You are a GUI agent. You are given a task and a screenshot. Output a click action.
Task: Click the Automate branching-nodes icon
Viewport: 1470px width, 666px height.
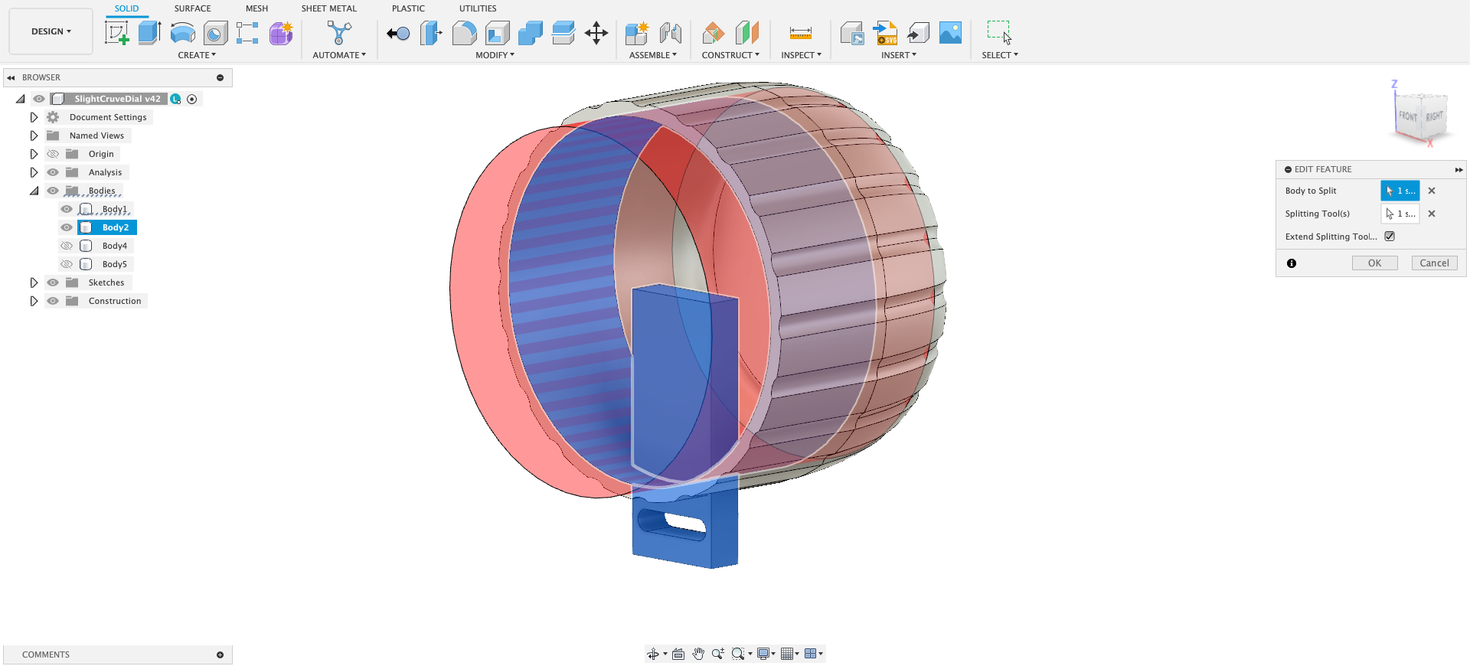pos(339,33)
